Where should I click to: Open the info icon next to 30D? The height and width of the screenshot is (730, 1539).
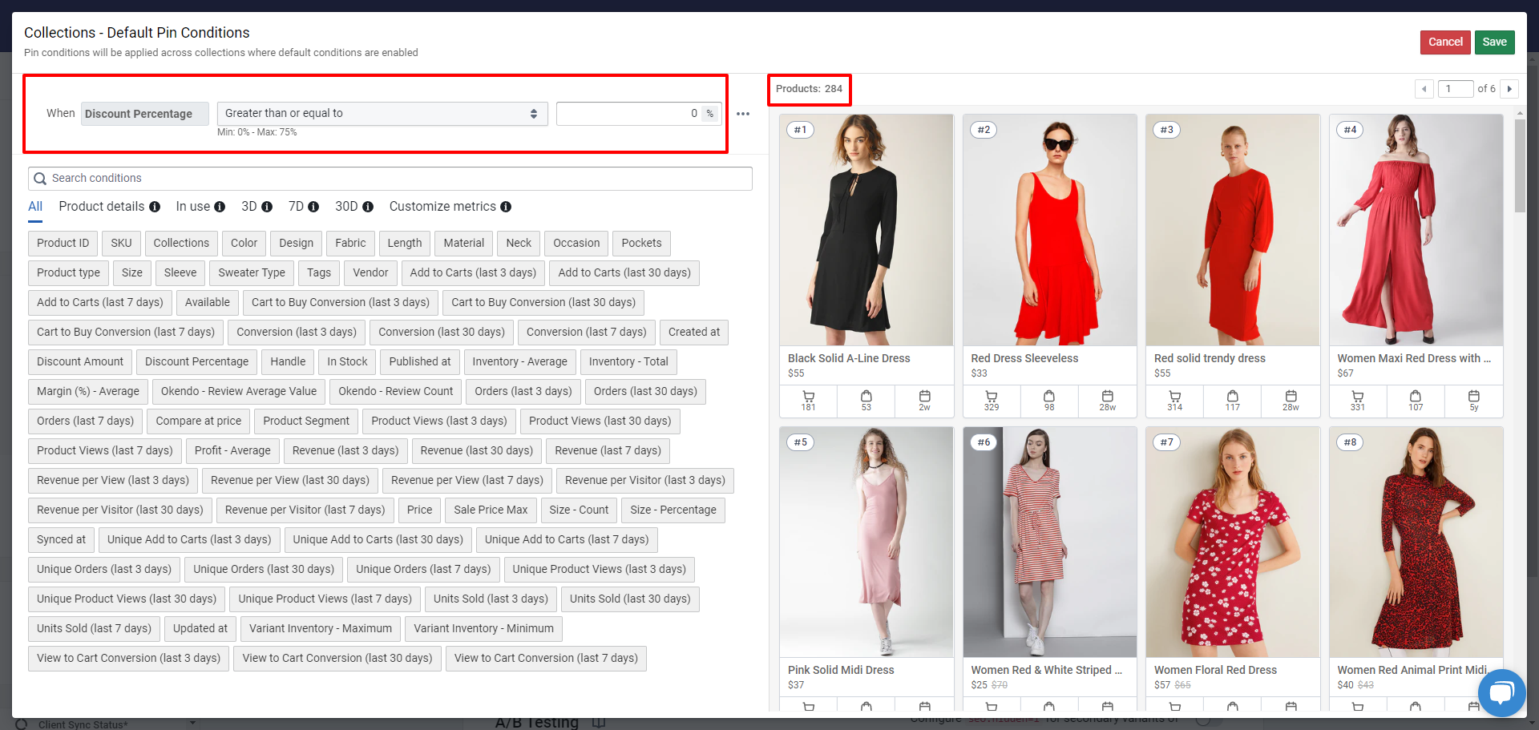coord(368,207)
